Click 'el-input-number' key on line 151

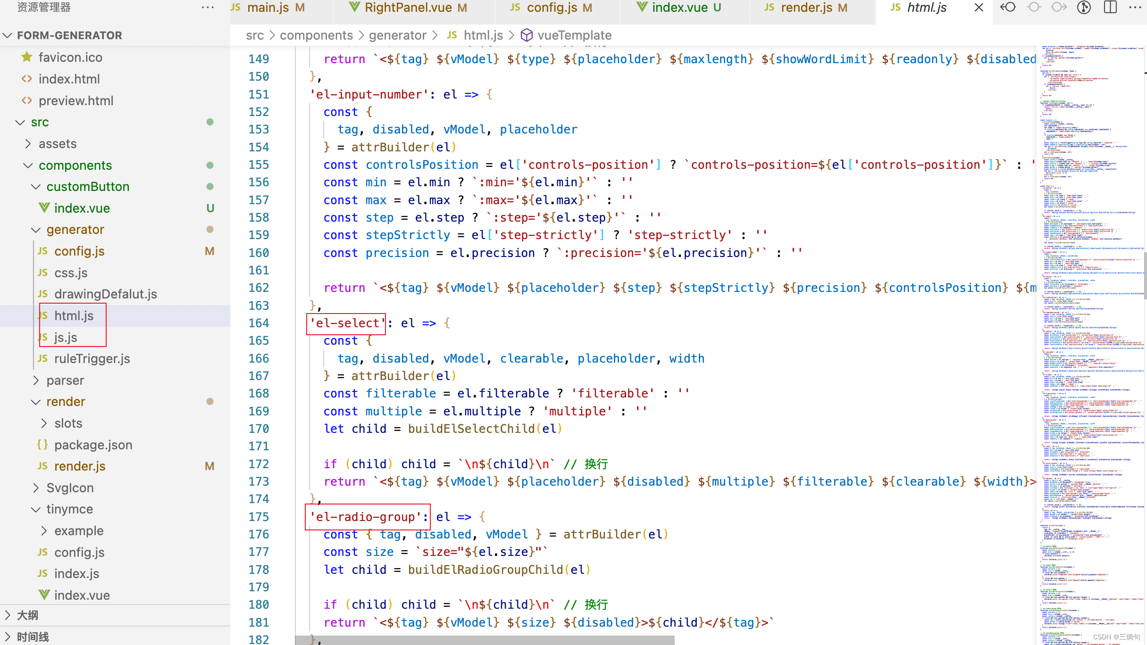(369, 95)
